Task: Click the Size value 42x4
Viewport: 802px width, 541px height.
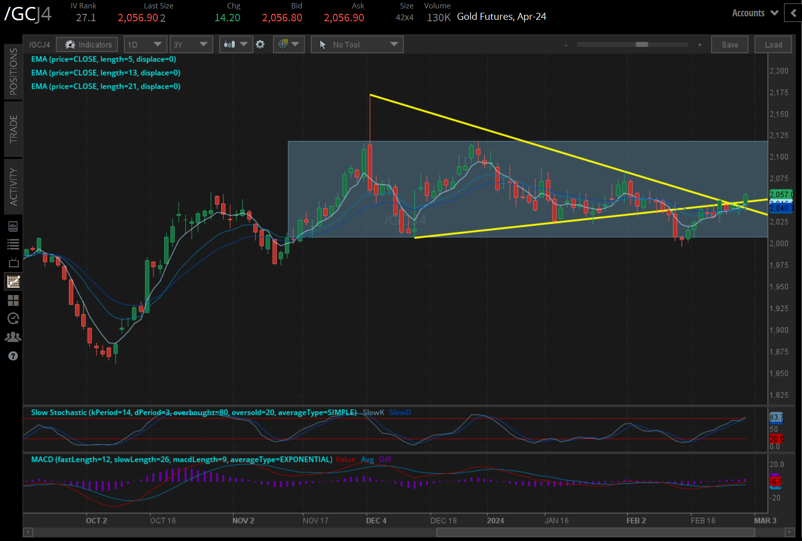Action: tap(404, 18)
